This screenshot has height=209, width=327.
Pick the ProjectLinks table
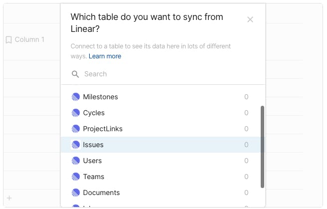pyautogui.click(x=103, y=129)
